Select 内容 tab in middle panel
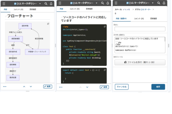The width and height of the screenshot is (172, 114). pos(62,9)
